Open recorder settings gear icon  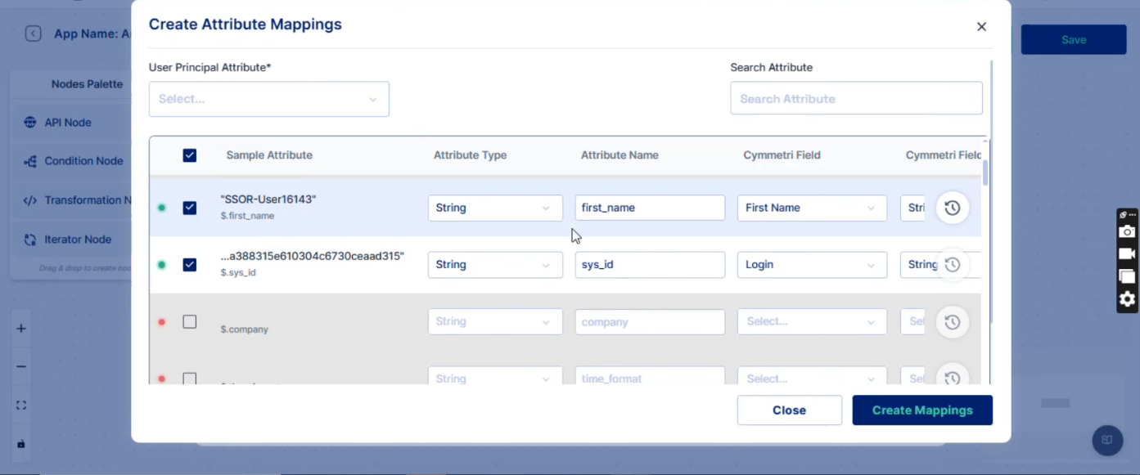[1127, 299]
